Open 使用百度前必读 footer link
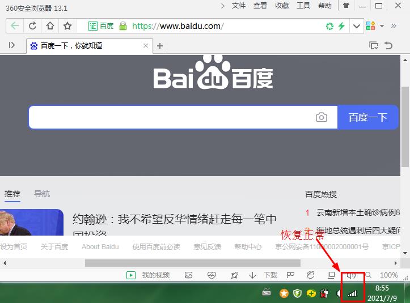 pyautogui.click(x=157, y=246)
